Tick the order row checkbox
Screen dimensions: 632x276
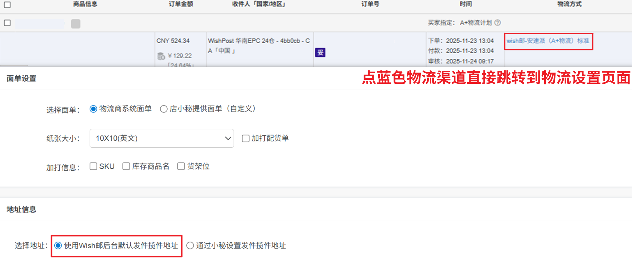click(7, 23)
